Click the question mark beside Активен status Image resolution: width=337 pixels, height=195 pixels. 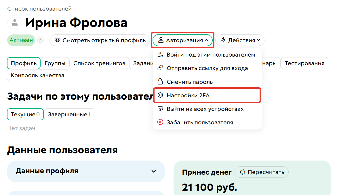point(40,40)
